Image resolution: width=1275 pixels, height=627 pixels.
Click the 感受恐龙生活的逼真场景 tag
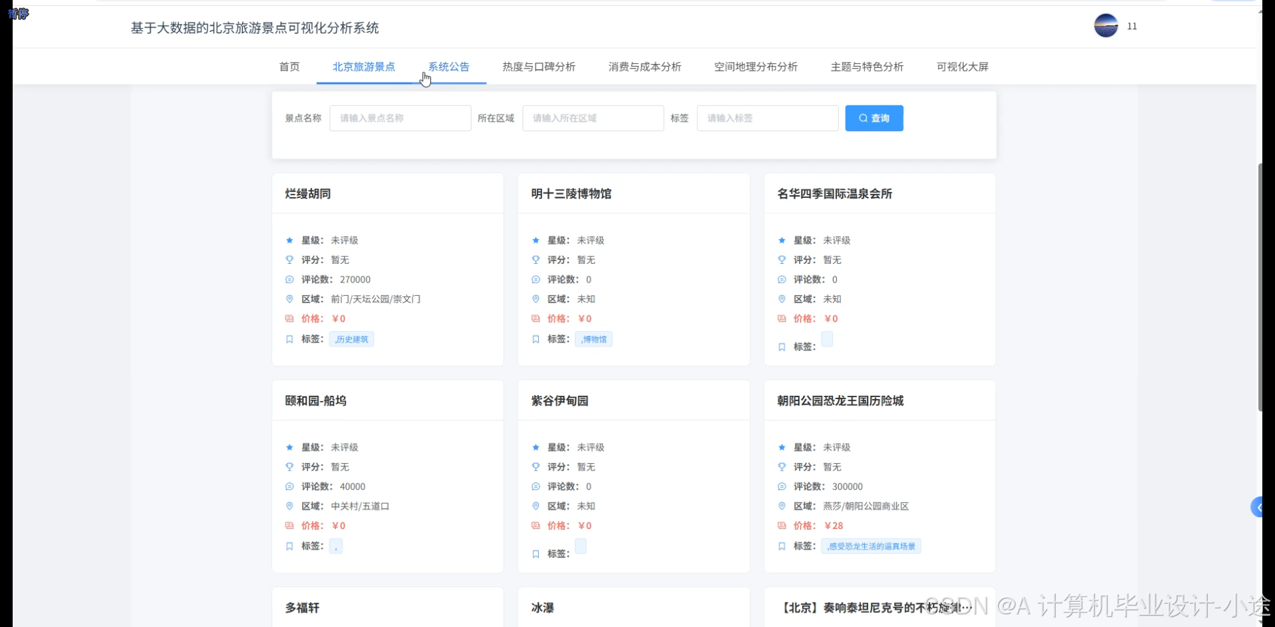871,546
